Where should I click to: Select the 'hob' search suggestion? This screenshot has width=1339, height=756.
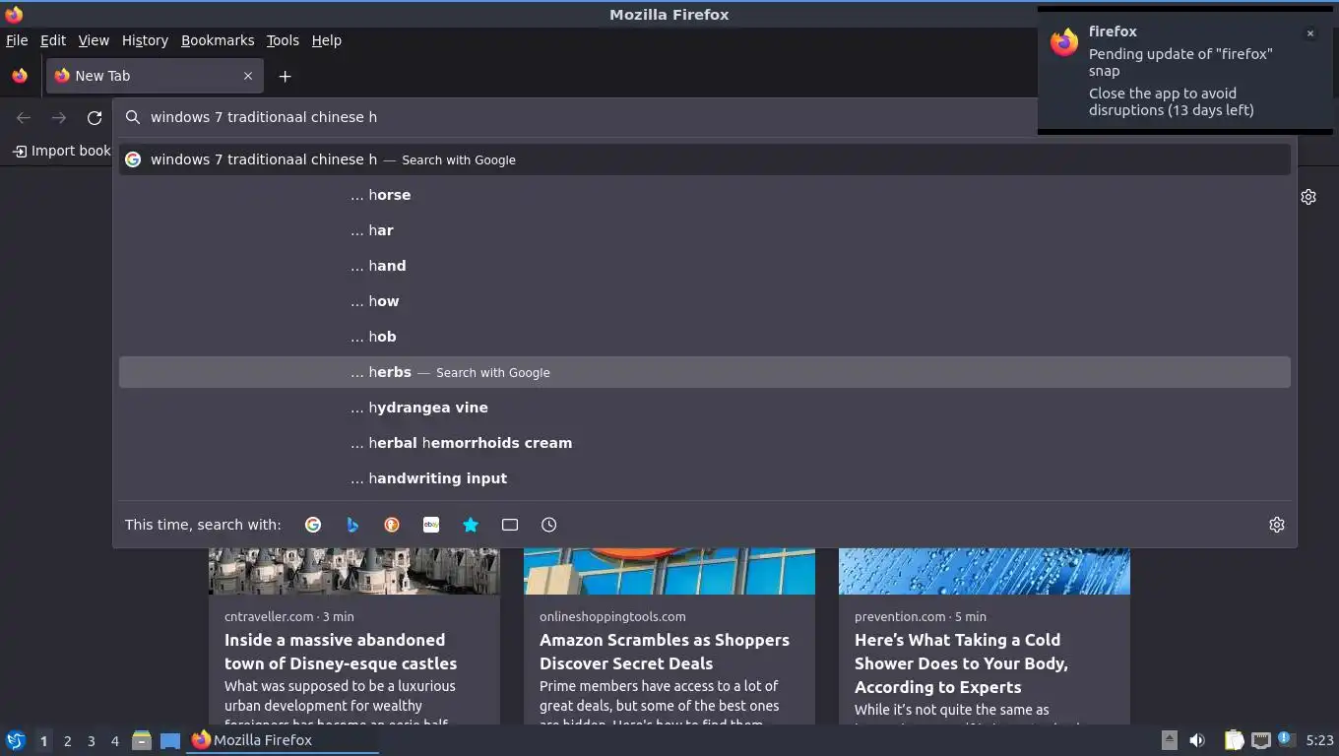coord(705,337)
